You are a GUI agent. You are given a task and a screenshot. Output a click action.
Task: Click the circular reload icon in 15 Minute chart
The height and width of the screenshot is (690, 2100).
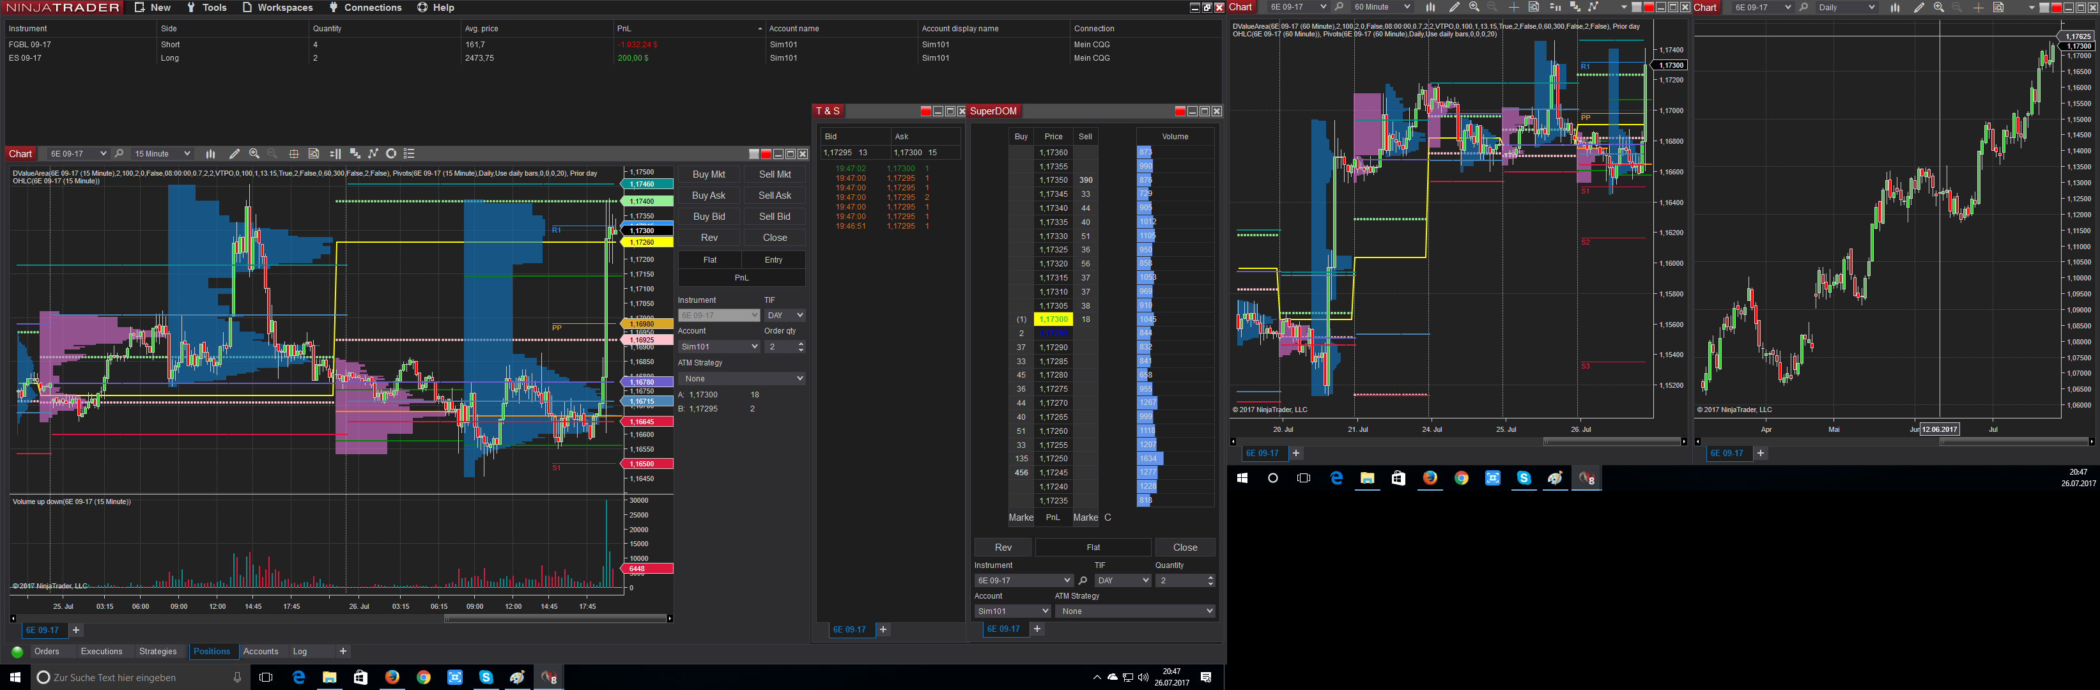391,154
